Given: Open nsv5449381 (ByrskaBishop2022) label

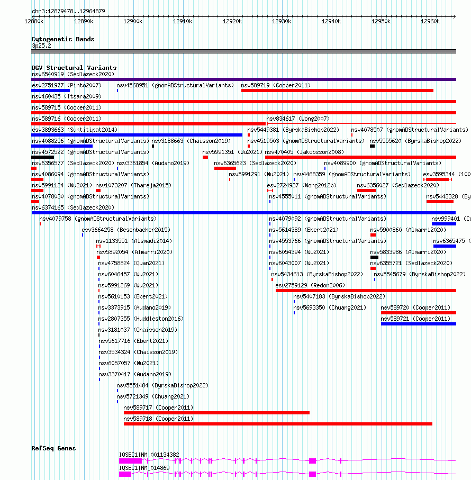Looking at the screenshot, I should point(293,130).
